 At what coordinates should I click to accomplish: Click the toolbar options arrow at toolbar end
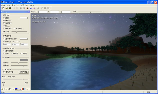click(x=51, y=9)
